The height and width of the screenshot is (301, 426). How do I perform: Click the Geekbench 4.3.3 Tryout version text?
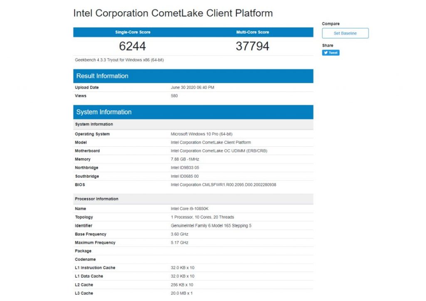119,59
